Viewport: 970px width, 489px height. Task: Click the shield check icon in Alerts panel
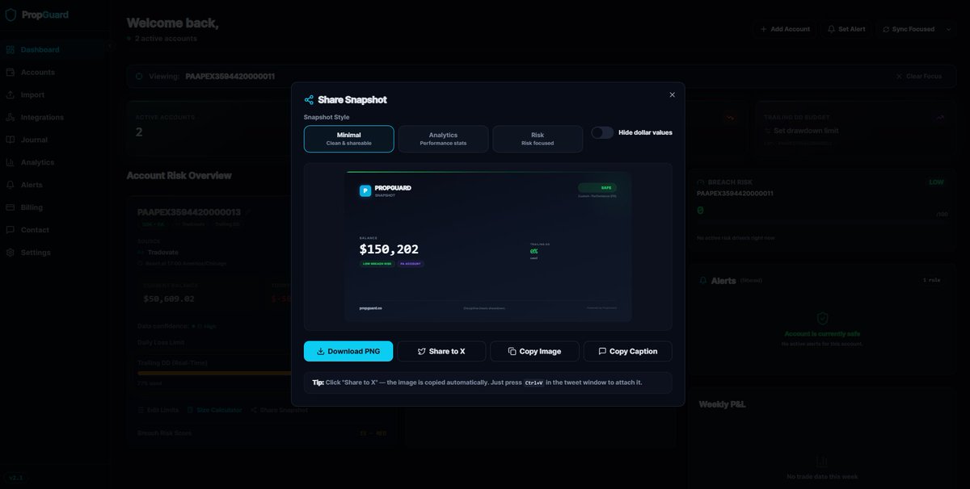click(x=822, y=319)
